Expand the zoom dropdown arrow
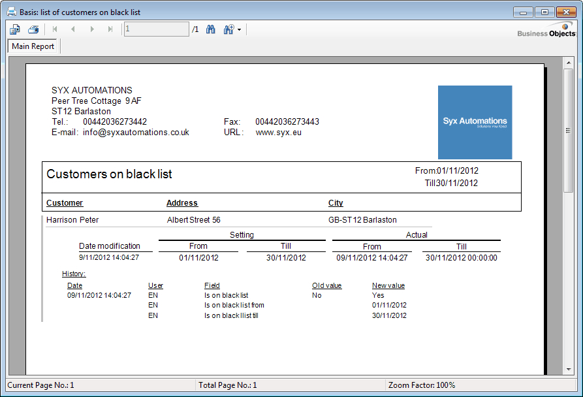Image resolution: width=583 pixels, height=397 pixels. pyautogui.click(x=240, y=30)
